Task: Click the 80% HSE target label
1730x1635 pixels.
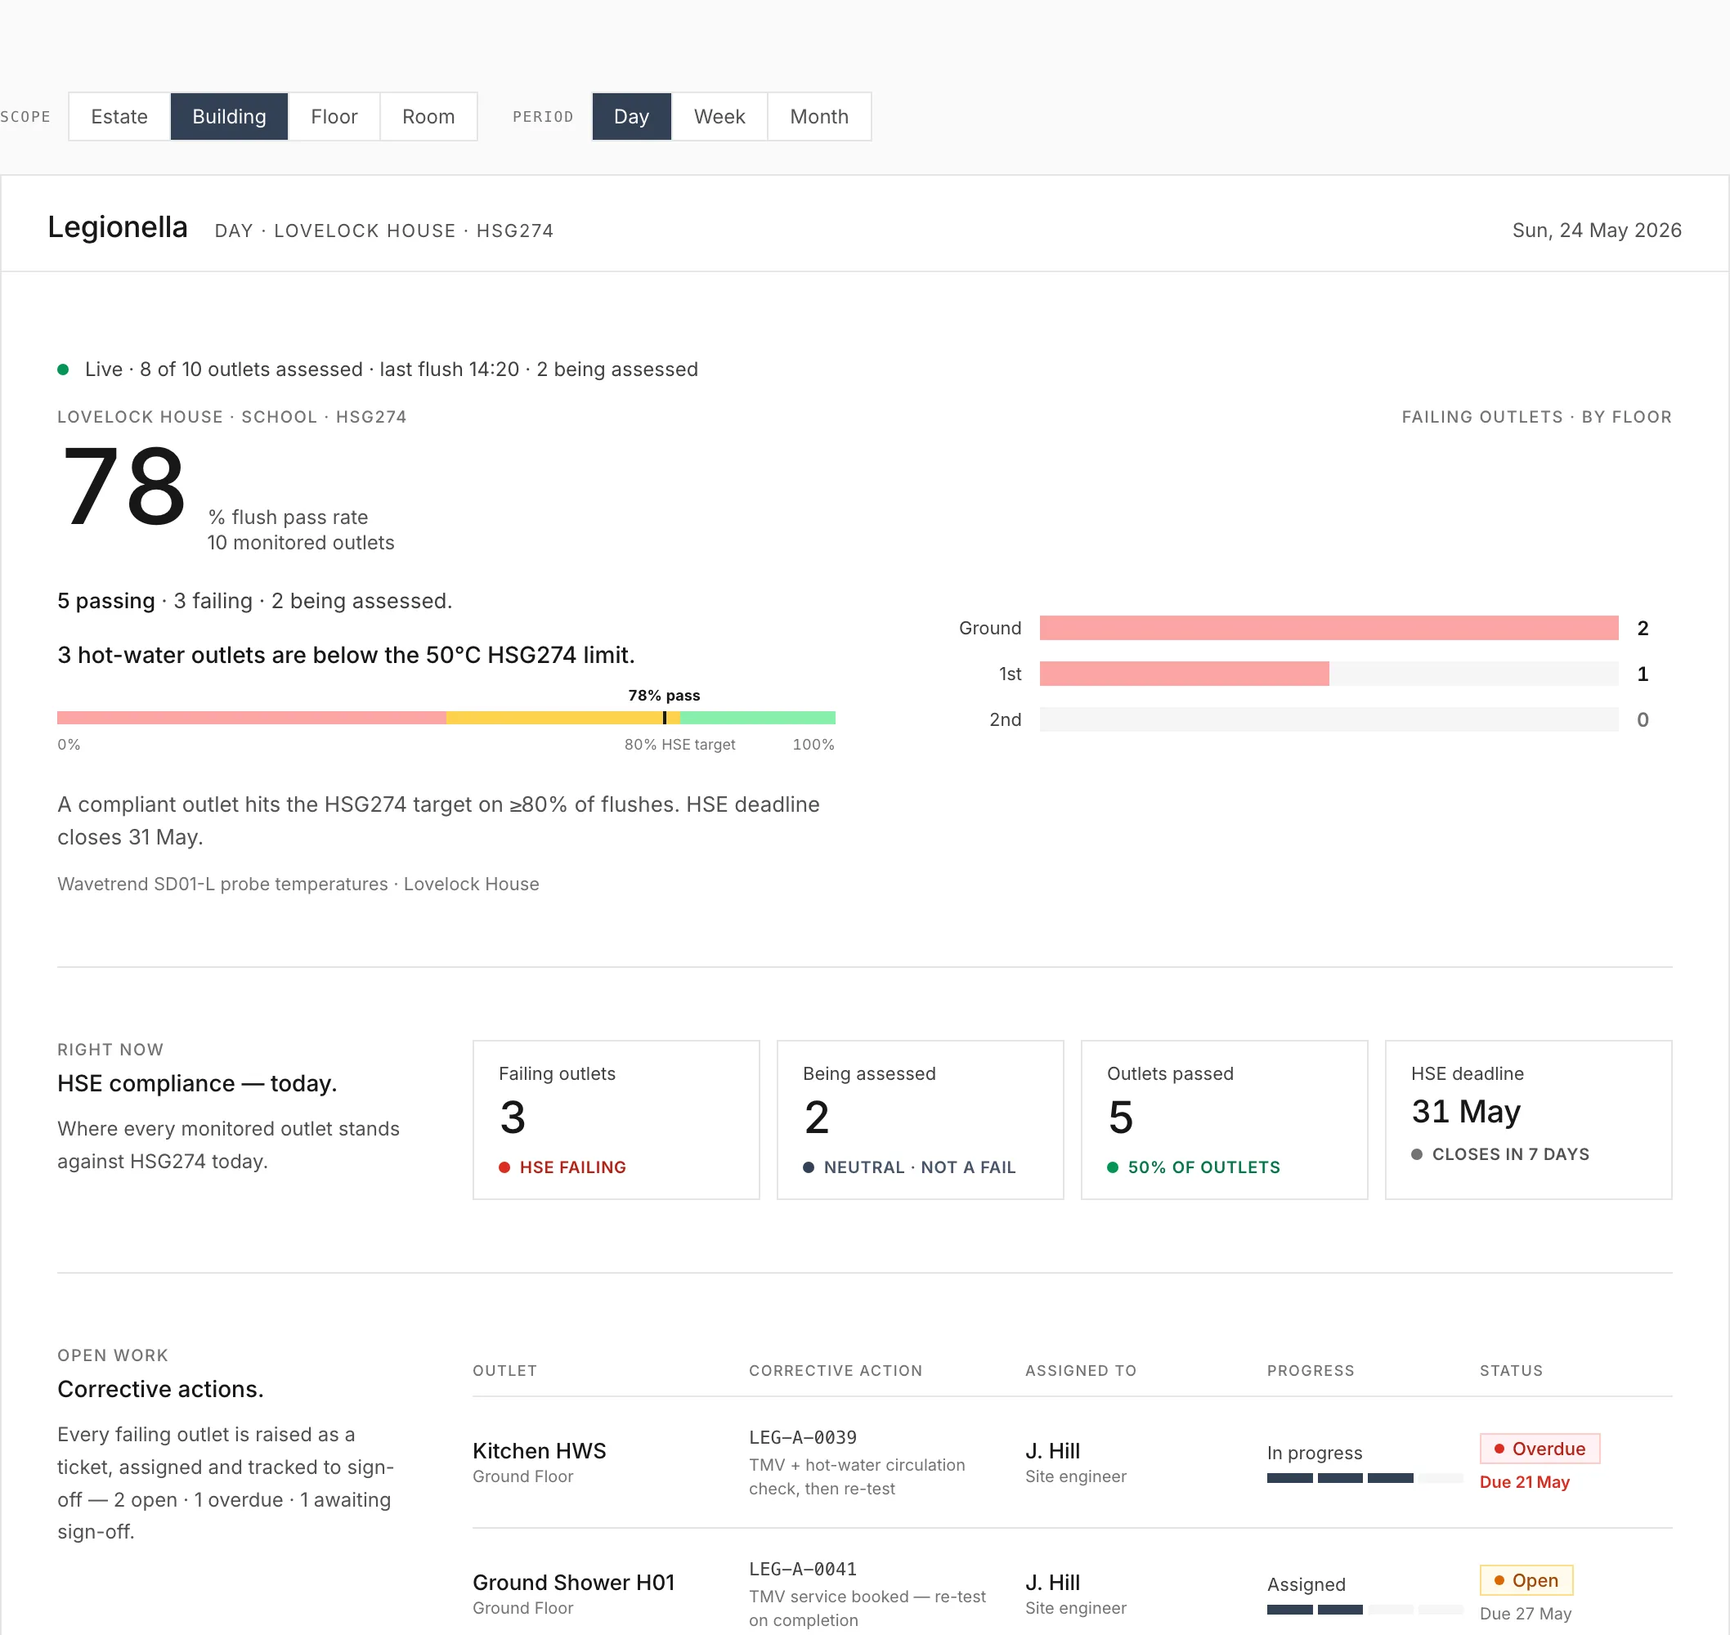Action: tap(679, 746)
